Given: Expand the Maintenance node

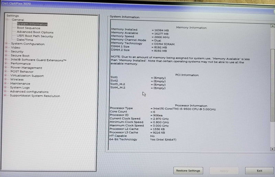Looking at the screenshot, I should [5, 83].
